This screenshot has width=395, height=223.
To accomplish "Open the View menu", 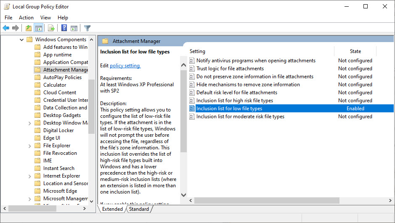I will (x=45, y=18).
